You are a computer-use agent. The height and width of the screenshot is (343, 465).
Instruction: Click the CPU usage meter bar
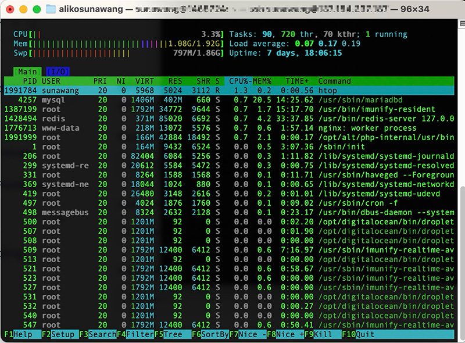click(x=119, y=34)
